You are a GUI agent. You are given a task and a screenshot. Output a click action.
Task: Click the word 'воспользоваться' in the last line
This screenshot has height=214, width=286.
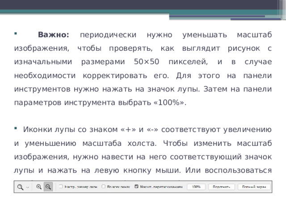tap(238, 170)
